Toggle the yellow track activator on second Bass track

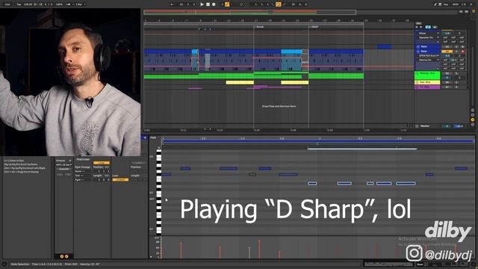point(447,52)
